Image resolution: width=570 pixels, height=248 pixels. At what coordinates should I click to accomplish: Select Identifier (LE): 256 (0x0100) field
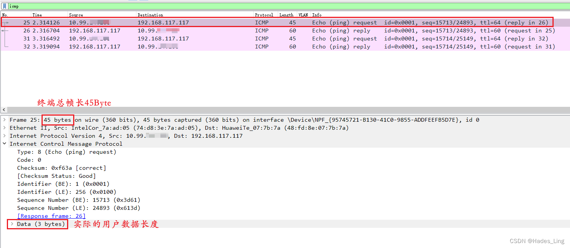[x=67, y=192]
